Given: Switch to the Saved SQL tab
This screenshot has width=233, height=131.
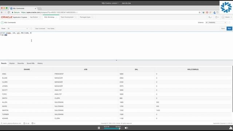Looking at the screenshot, I should pyautogui.click(x=31, y=63).
